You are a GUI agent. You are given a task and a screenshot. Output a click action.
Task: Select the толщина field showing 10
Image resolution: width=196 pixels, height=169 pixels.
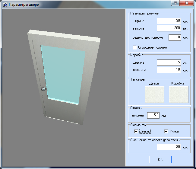tap(169, 70)
